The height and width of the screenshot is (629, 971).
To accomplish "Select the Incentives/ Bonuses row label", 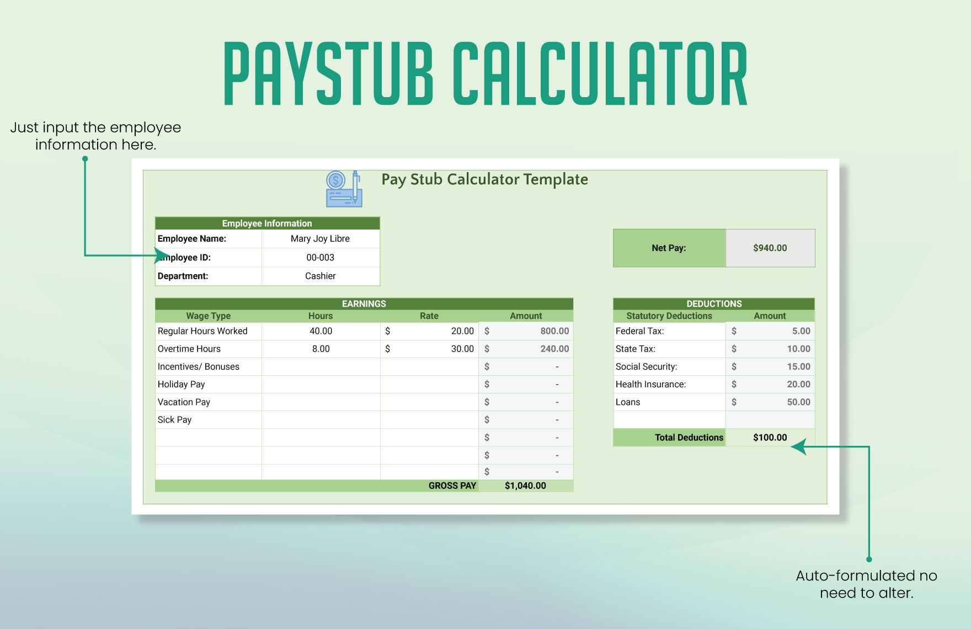I will point(199,367).
